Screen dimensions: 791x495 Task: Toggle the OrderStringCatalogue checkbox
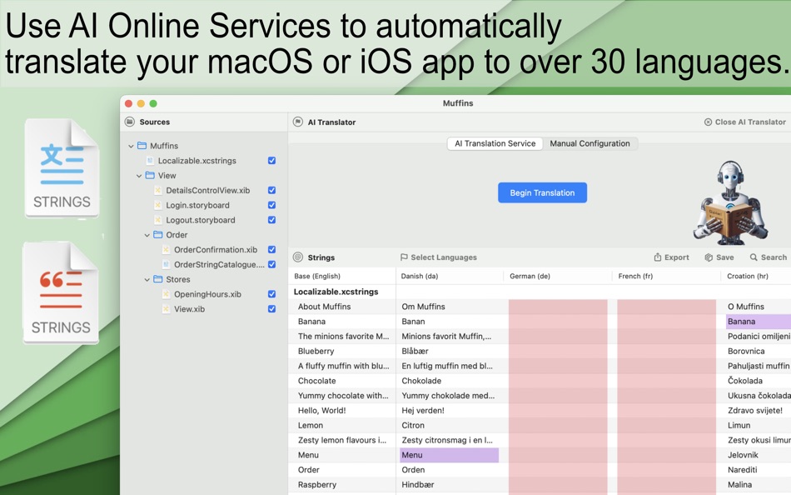point(272,264)
